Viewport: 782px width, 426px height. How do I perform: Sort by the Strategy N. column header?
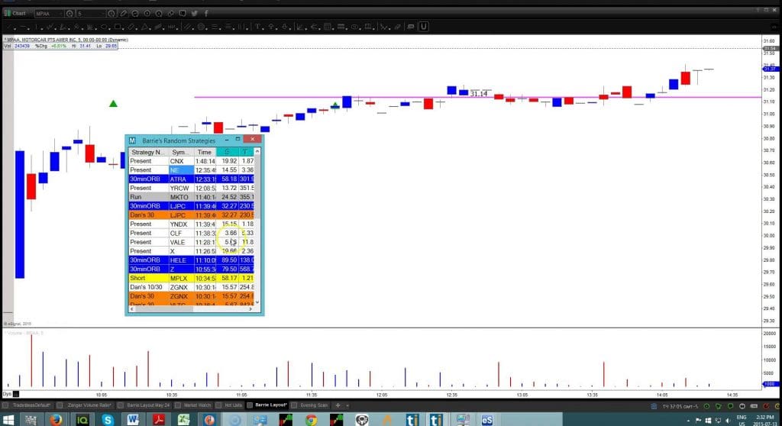coord(148,152)
